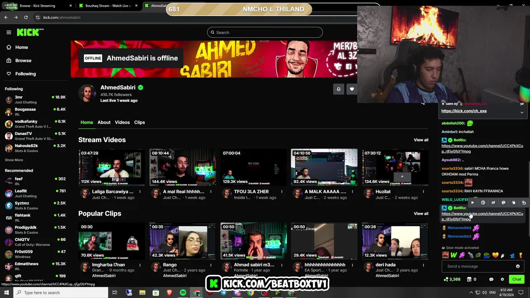Click the shop icon next to 0
This screenshot has width=530, height=298.
pos(469,279)
